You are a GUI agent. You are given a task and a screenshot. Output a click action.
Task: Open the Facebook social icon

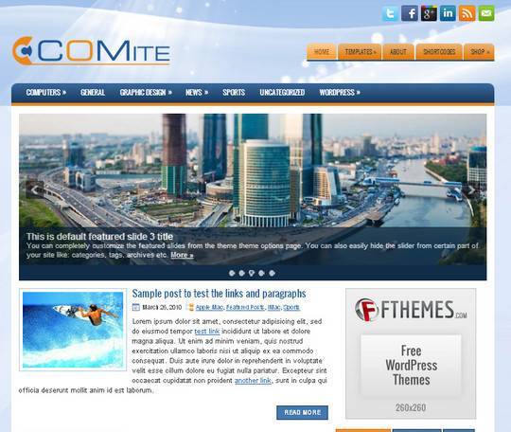pos(410,13)
